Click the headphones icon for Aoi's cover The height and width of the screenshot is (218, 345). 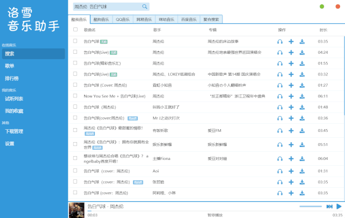coord(280,171)
